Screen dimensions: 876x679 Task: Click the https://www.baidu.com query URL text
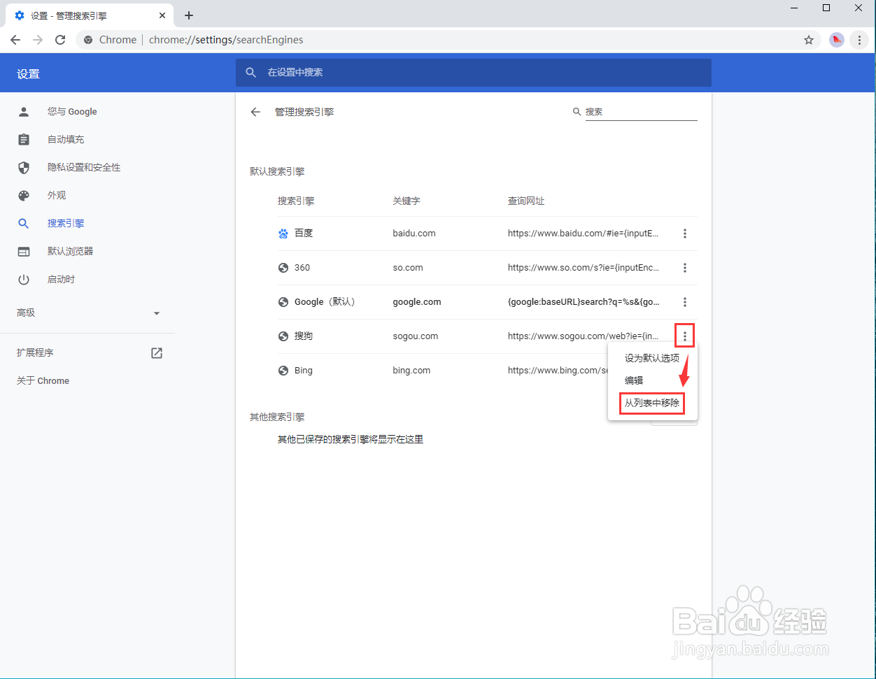(x=584, y=234)
